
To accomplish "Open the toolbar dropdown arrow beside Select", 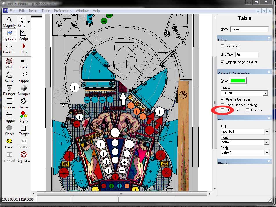I will click(28, 22).
